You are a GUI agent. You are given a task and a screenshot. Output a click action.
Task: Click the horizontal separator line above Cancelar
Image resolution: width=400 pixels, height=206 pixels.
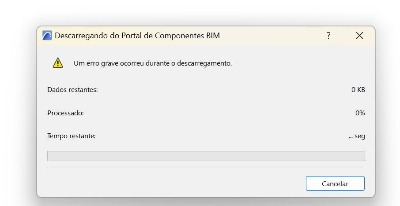coord(206,168)
